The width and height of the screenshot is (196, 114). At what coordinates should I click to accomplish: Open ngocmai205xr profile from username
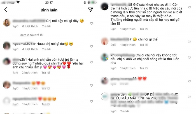pyautogui.click(x=24, y=44)
